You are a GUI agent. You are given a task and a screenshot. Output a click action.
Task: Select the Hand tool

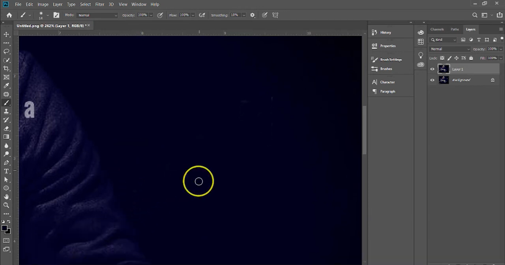coord(6,197)
